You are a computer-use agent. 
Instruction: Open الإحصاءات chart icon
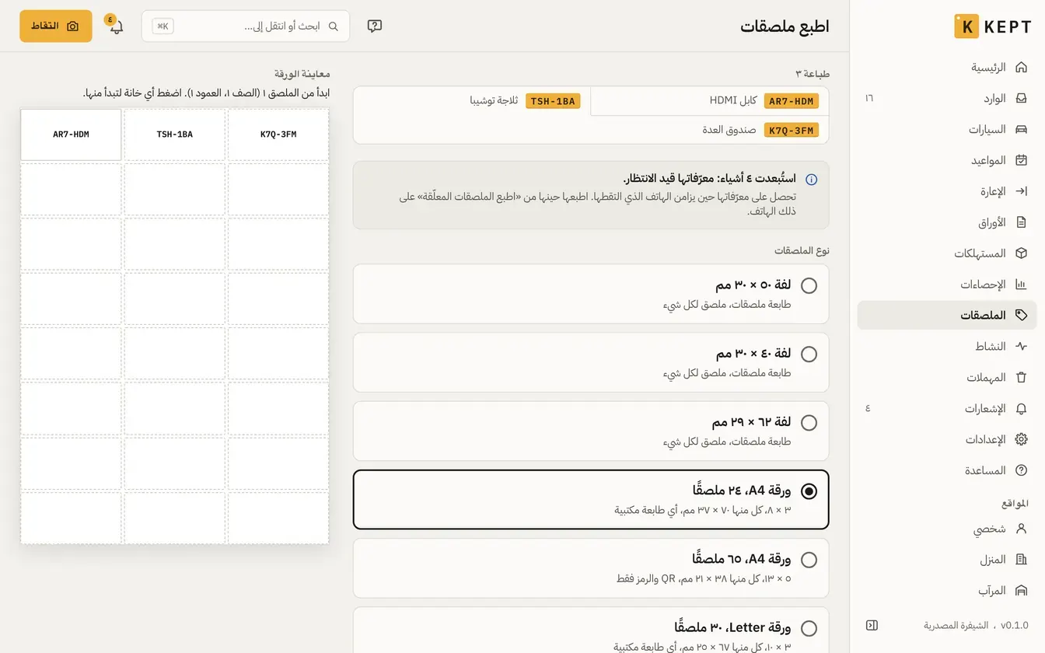[x=1021, y=285]
